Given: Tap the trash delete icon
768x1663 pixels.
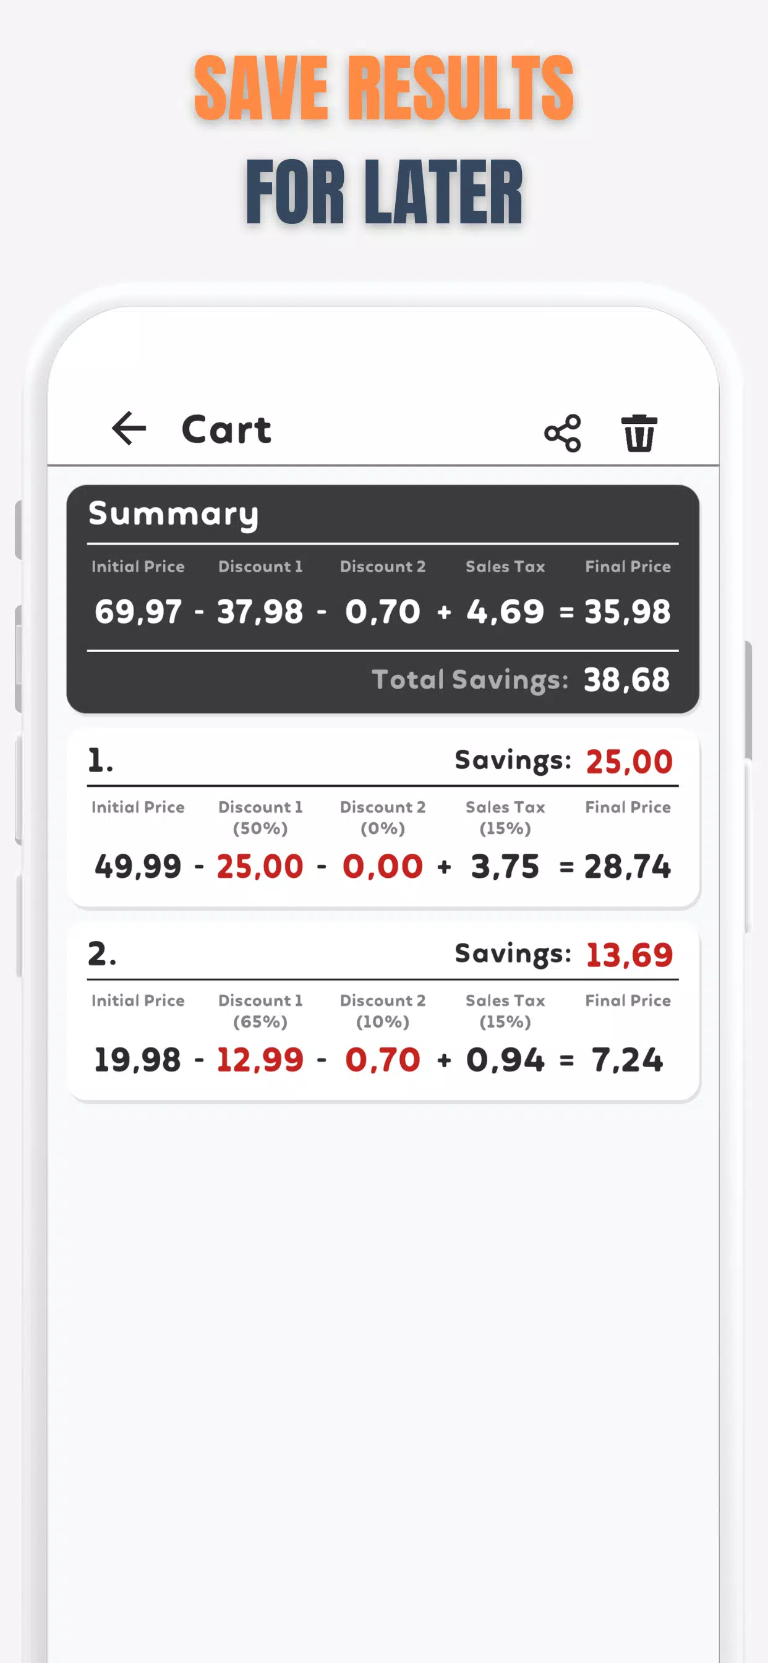Looking at the screenshot, I should [639, 432].
